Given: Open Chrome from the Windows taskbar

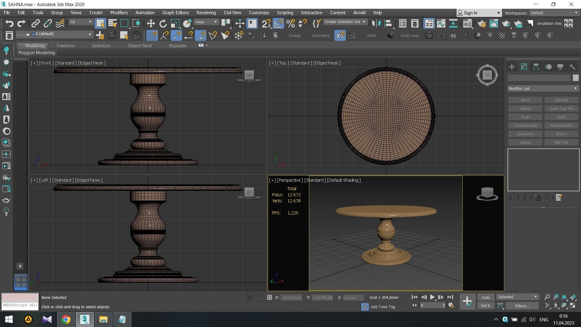Looking at the screenshot, I should 66,319.
